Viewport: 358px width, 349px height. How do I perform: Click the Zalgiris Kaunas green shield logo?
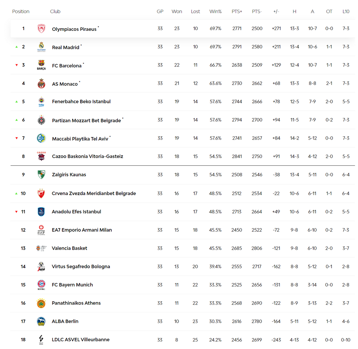[41, 174]
